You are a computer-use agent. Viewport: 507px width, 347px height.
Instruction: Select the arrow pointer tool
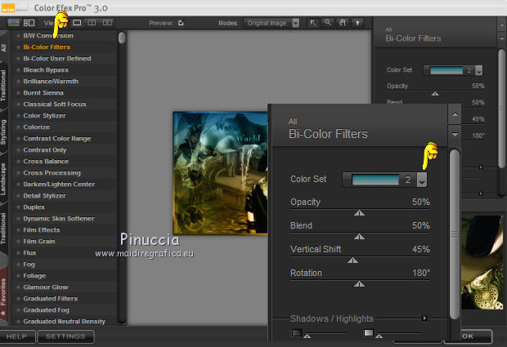313,23
